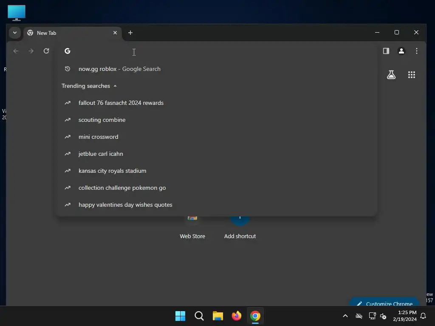Select fallout 76 fasnacht 2024 rewards suggestion

[x=216, y=103]
